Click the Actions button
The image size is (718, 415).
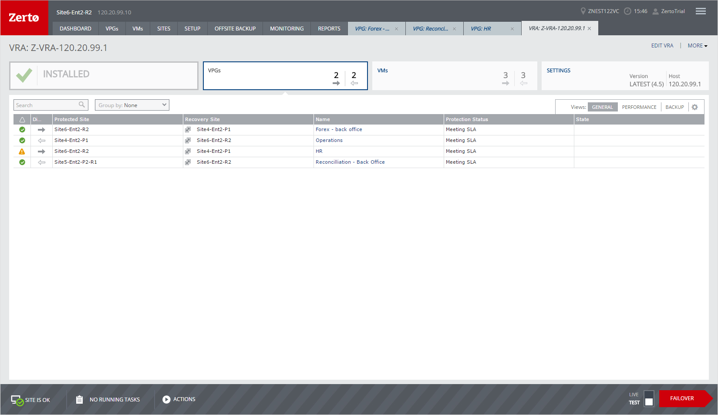coord(179,399)
